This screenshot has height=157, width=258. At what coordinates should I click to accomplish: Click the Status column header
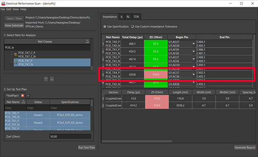[x=38, y=102]
